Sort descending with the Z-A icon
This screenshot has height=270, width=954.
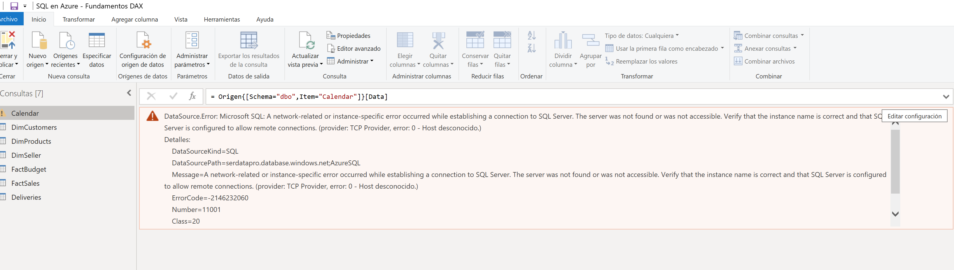pyautogui.click(x=531, y=48)
